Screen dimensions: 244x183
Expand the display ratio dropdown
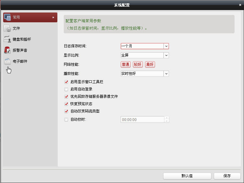click(167, 55)
